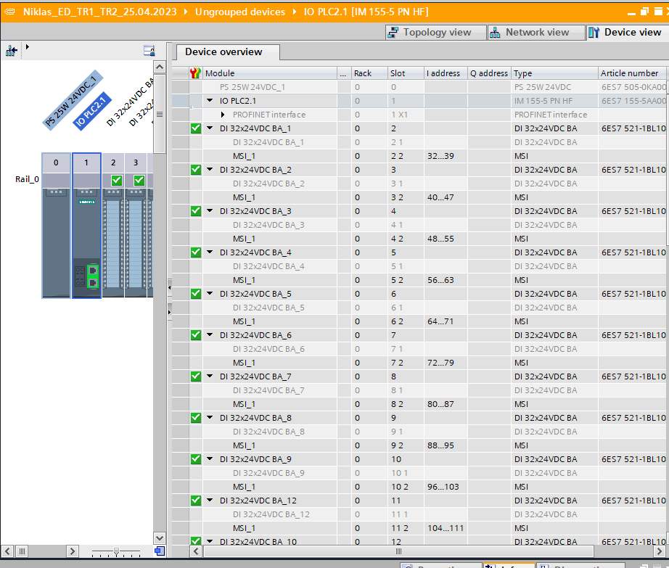Click Rail_0 label in rack graphic

27,179
